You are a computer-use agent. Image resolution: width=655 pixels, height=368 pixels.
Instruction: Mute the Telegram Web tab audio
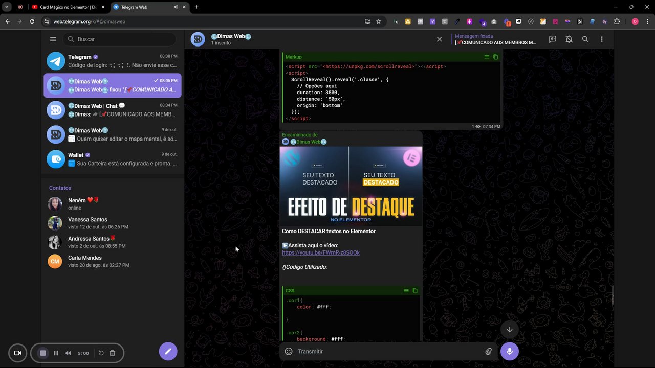[x=176, y=7]
